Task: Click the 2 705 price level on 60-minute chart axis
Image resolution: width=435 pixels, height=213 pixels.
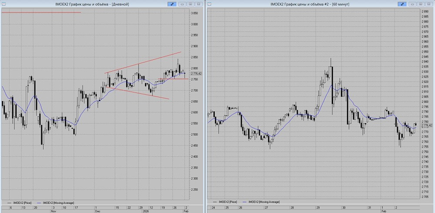Action: 425,197
